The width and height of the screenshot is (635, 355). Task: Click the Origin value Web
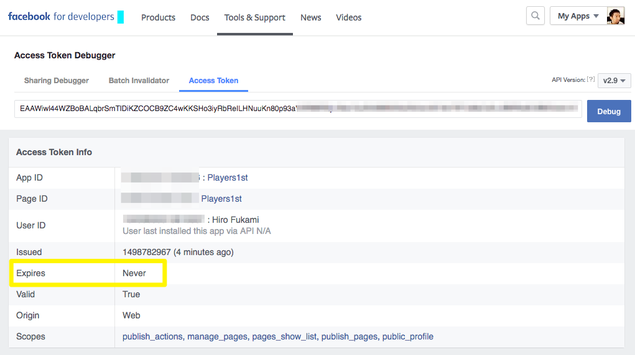[131, 315]
